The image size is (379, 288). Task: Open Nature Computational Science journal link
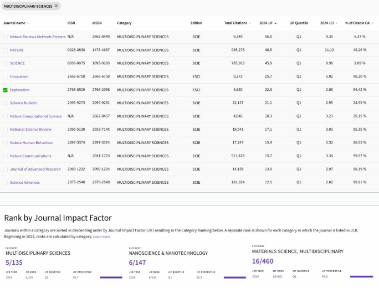(x=36, y=116)
